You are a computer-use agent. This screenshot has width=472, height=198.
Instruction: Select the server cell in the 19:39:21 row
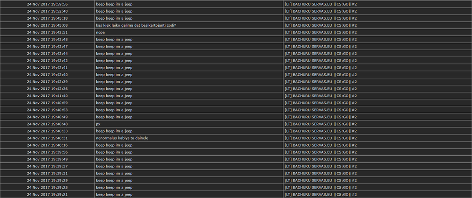tap(321, 195)
